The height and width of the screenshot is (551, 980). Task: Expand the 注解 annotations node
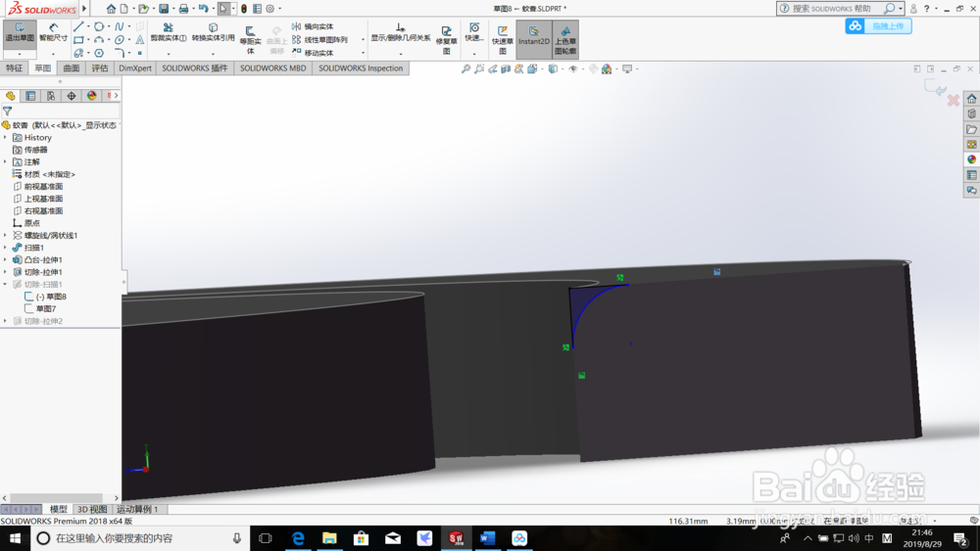[x=6, y=161]
